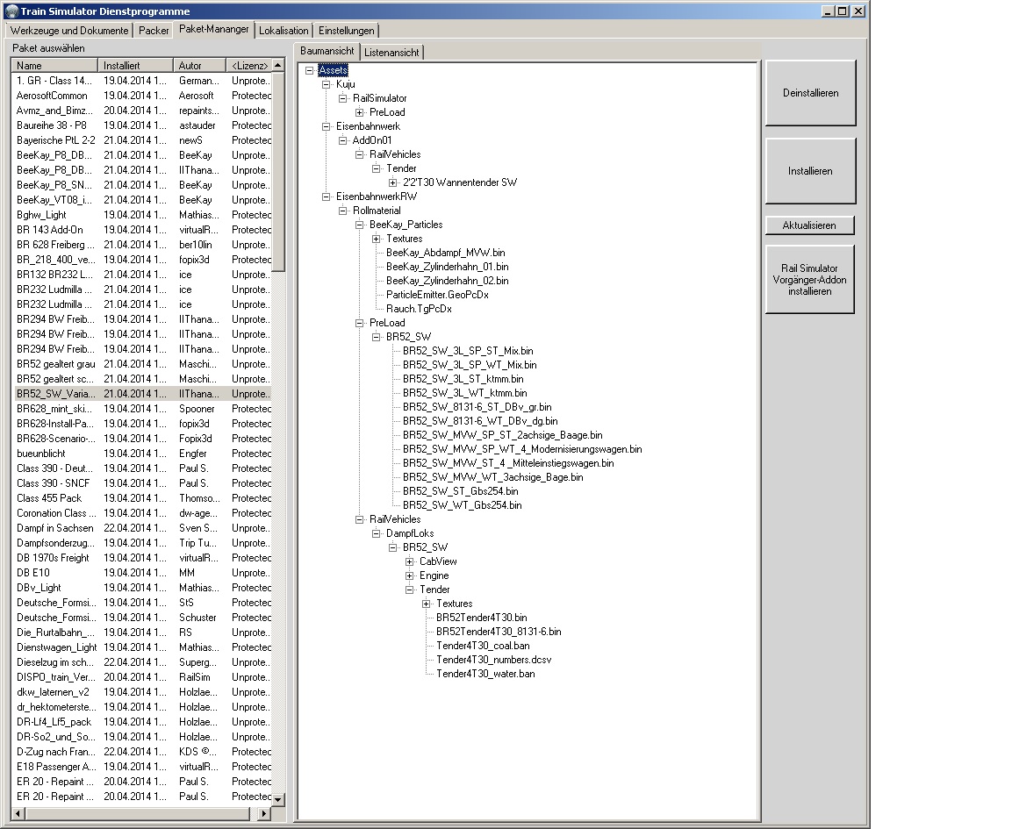The width and height of the screenshot is (1012, 829).
Task: Select BR52_SW_8131-6_ST_DBv_gr.bin tree item
Action: 477,407
